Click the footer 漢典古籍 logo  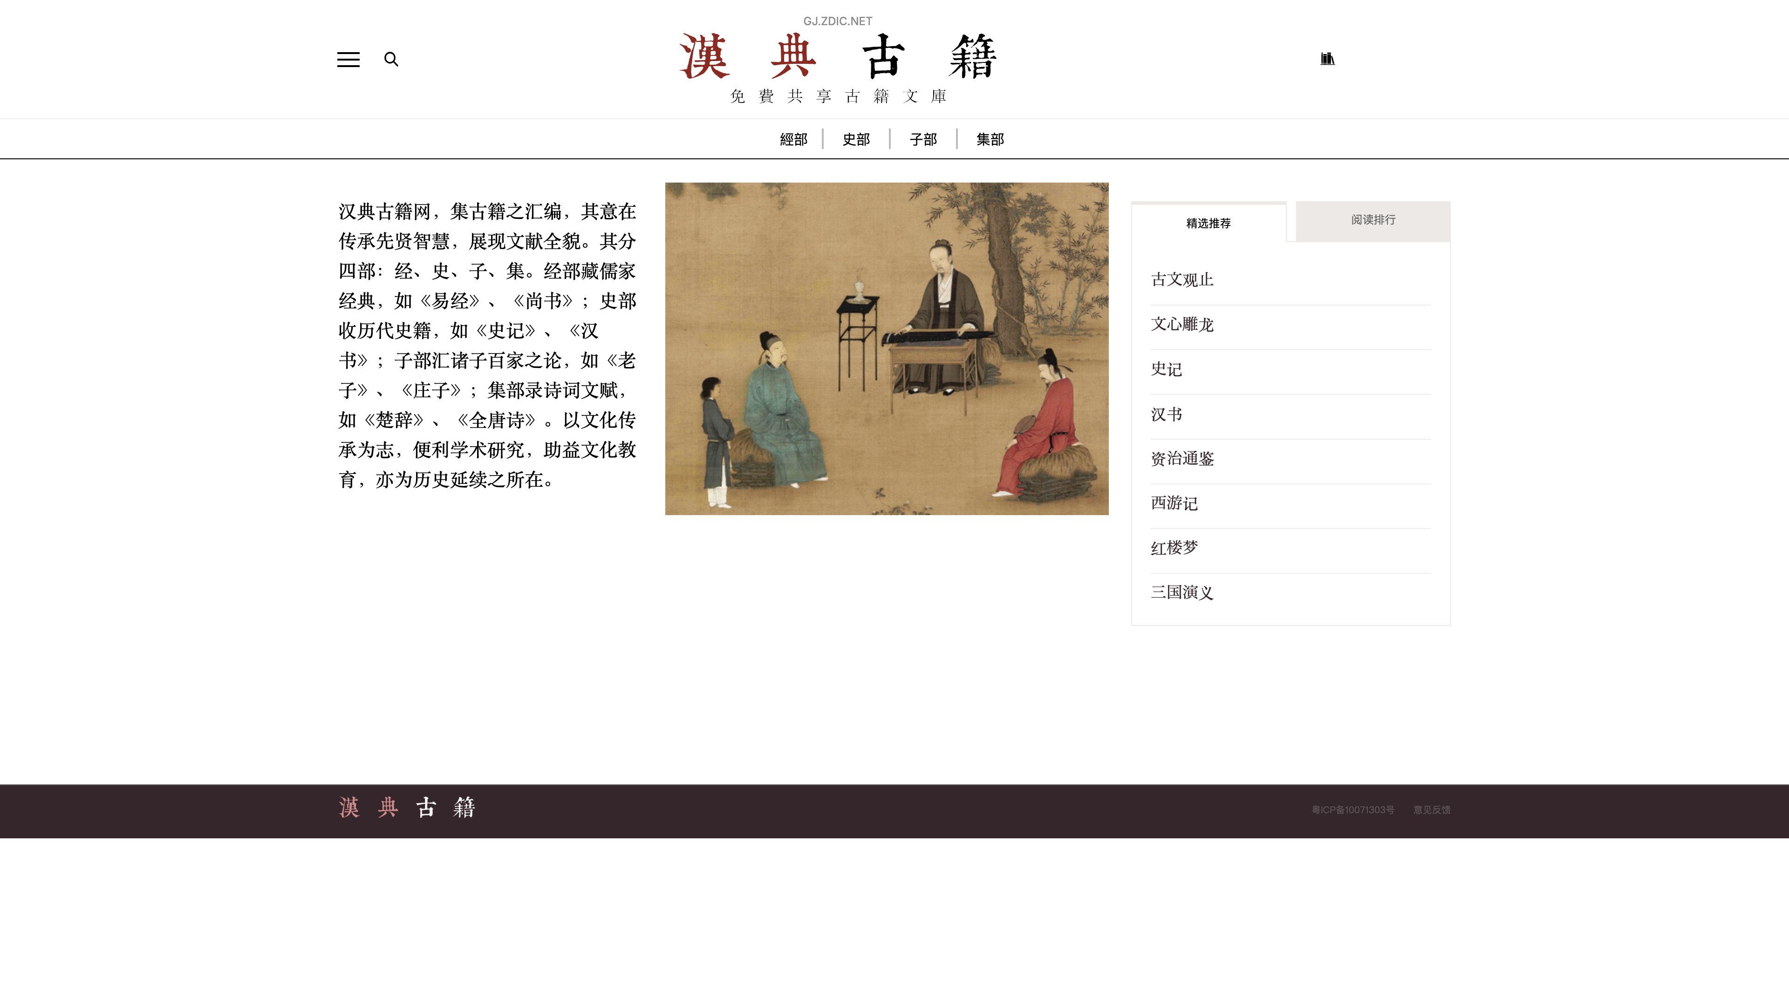click(407, 808)
